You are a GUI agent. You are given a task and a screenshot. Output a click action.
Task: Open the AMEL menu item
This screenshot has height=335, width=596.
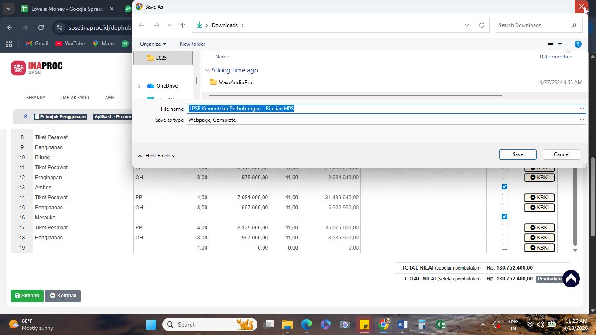pyautogui.click(x=111, y=98)
